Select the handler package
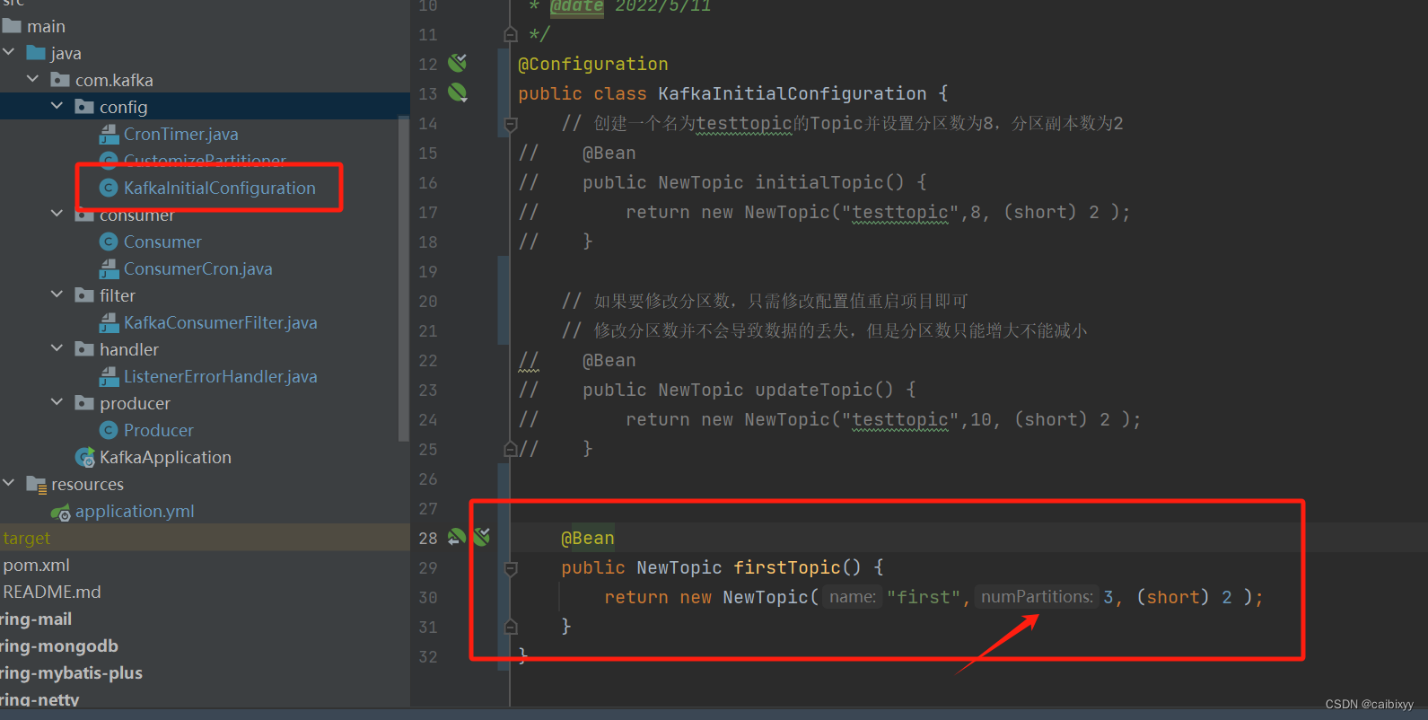Viewport: 1428px width, 720px height. [x=128, y=349]
